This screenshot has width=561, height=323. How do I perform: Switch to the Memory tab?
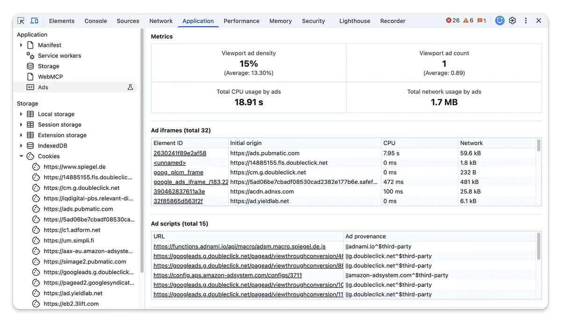coord(280,21)
